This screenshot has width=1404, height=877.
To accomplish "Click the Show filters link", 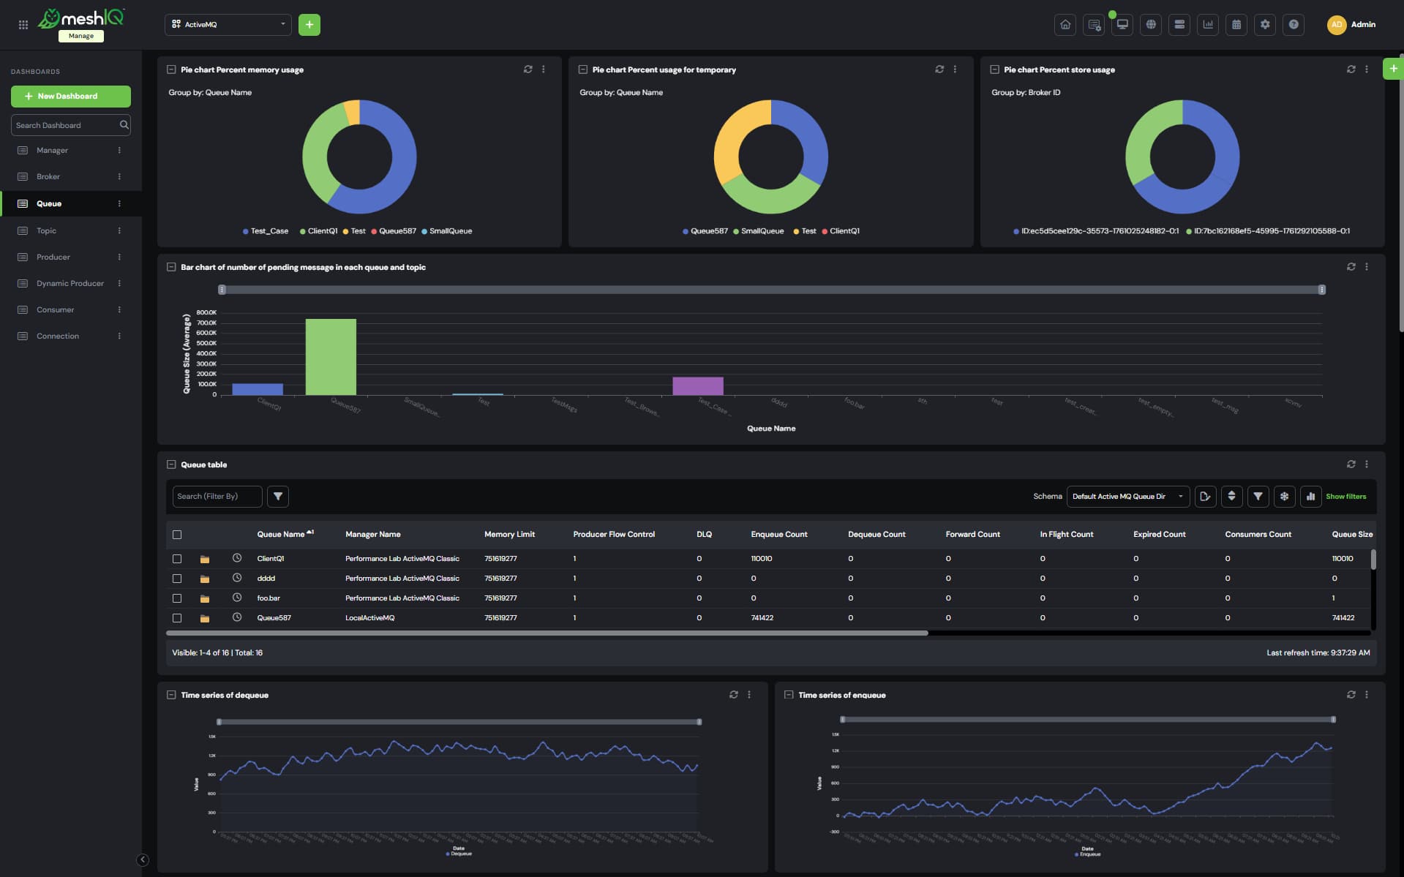I will (x=1346, y=497).
